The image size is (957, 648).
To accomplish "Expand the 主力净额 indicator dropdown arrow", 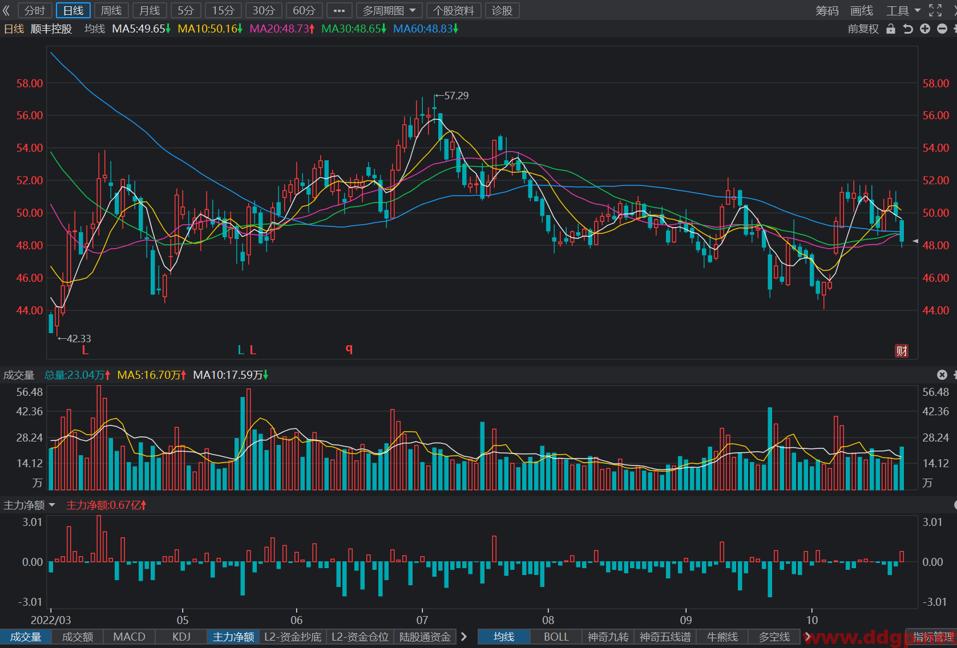I will 52,505.
